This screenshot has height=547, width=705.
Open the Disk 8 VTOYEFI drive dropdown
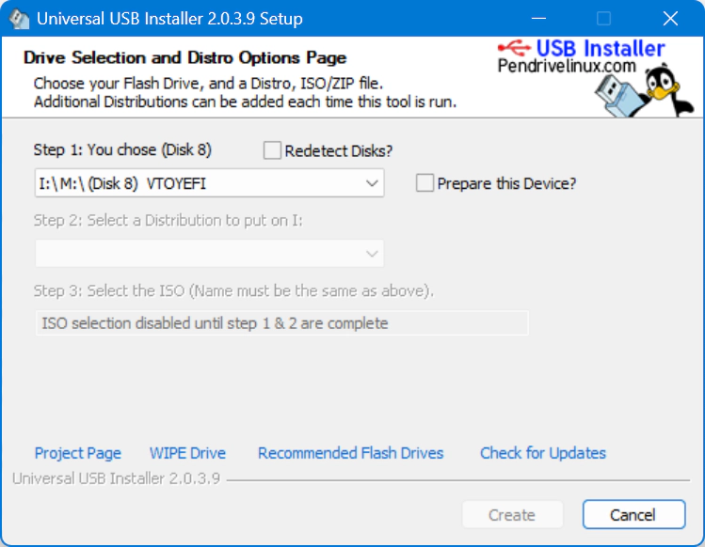[210, 183]
